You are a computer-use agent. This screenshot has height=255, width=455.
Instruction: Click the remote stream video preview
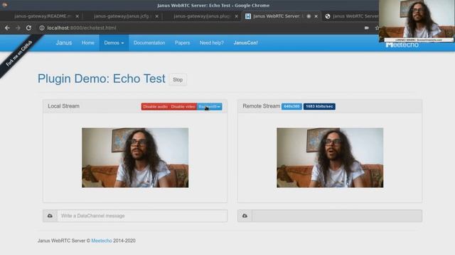click(x=330, y=158)
